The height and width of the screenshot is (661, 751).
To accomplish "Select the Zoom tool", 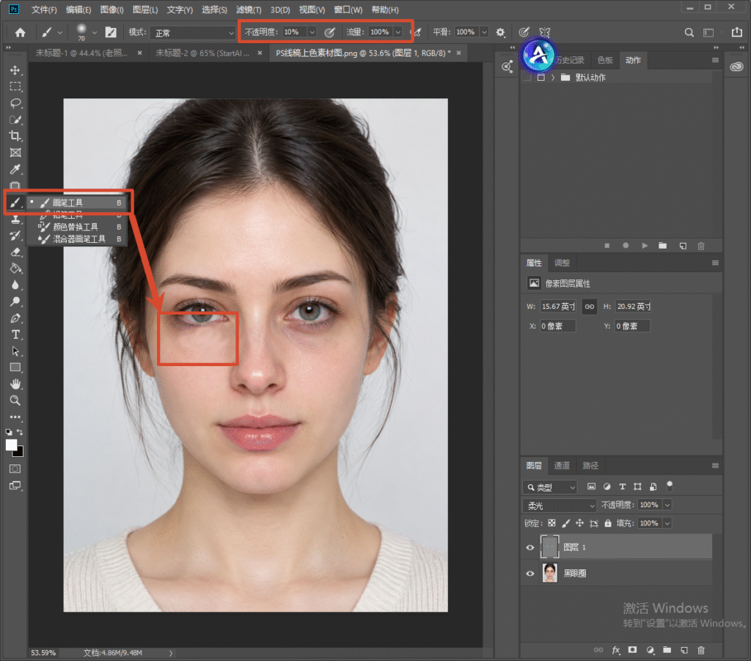I will [15, 401].
